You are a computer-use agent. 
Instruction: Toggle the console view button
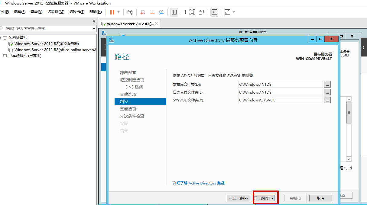pyautogui.click(x=214, y=12)
